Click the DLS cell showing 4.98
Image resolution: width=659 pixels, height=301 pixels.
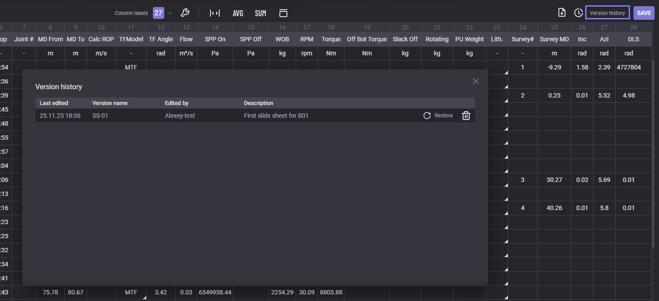(628, 95)
